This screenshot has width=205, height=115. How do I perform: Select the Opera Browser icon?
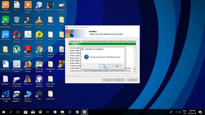pyautogui.click(x=17, y=37)
